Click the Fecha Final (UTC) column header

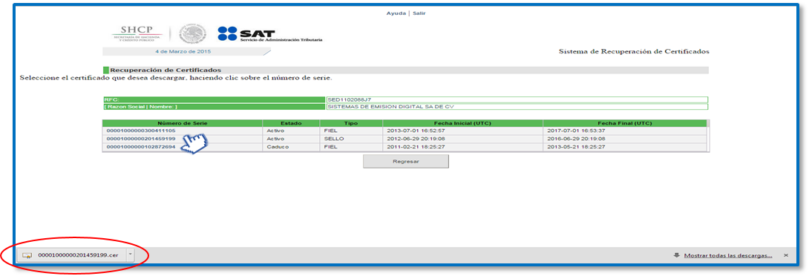624,123
